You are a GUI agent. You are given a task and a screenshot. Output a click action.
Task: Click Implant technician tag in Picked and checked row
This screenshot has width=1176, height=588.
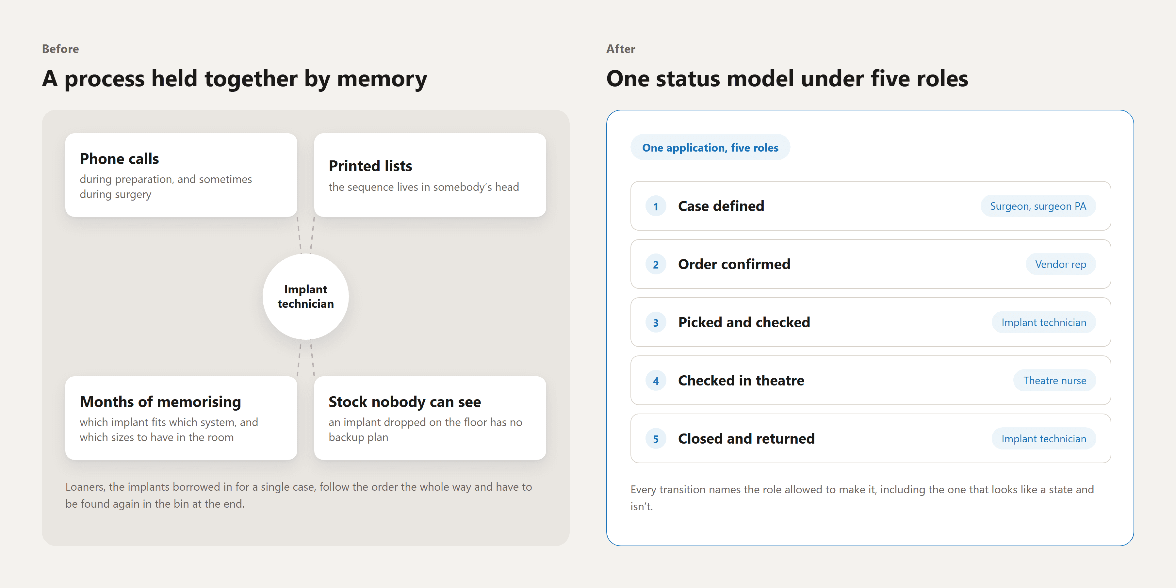[x=1043, y=322]
